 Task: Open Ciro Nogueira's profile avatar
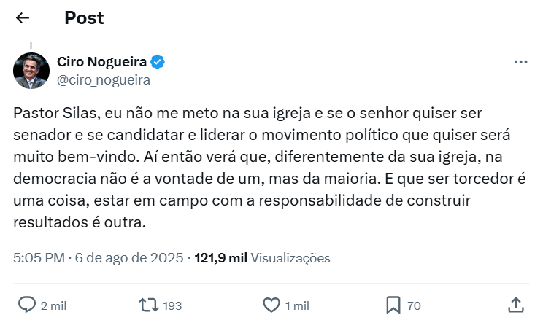pyautogui.click(x=31, y=71)
